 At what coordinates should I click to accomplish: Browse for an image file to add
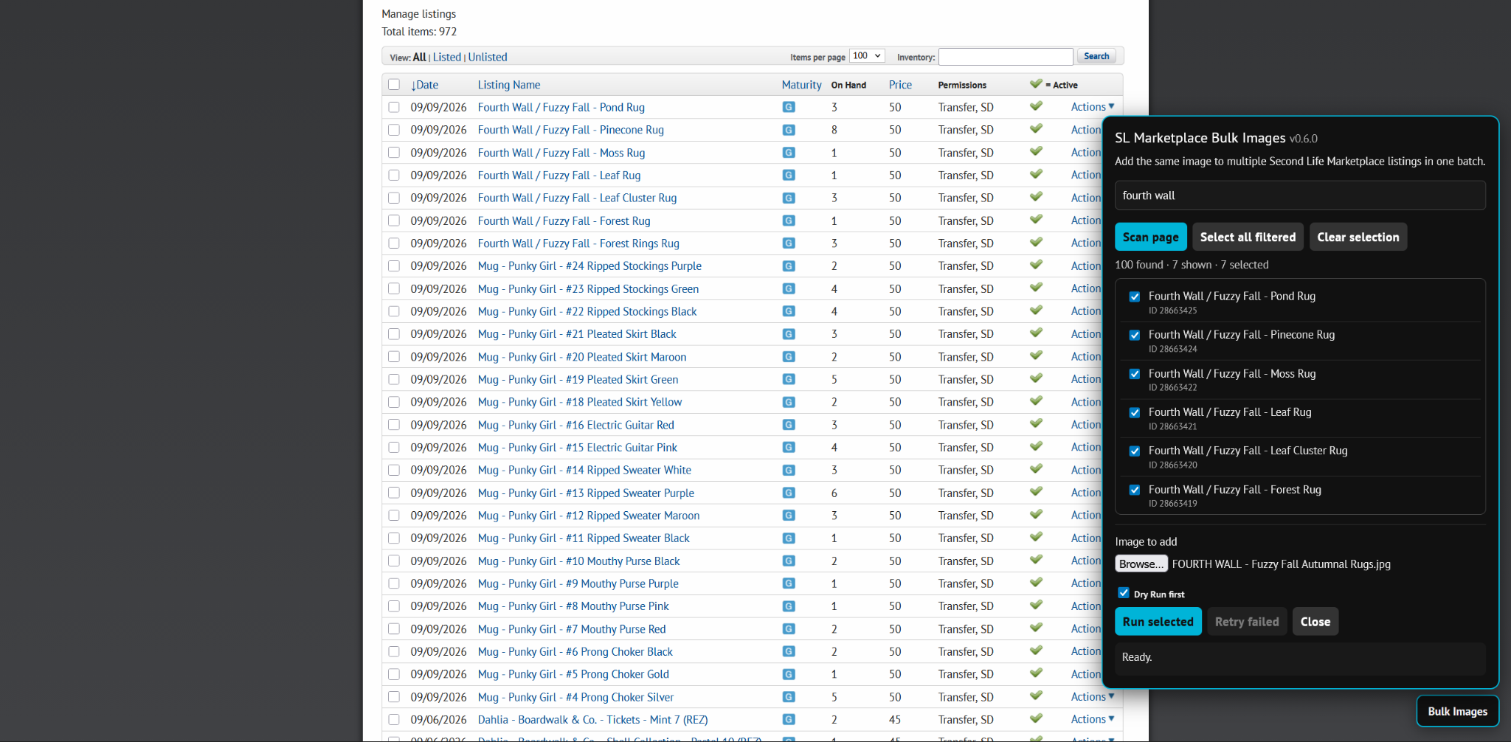1141,564
